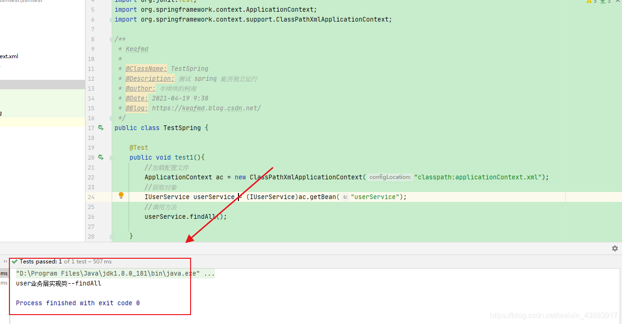Show hidden toolbar items via double chevron

click(x=6, y=262)
